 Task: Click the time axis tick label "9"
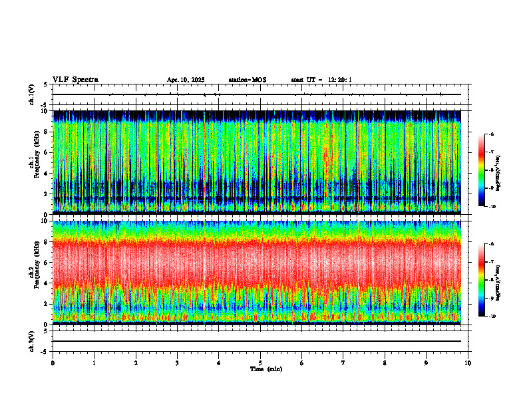pyautogui.click(x=426, y=363)
